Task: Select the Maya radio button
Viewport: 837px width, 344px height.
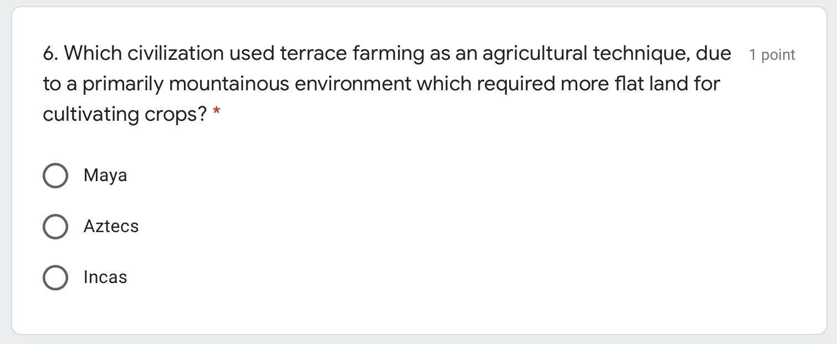Action: [55, 176]
